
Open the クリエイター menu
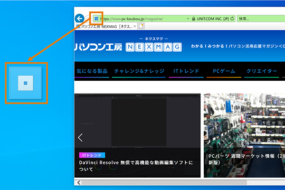pos(262,71)
